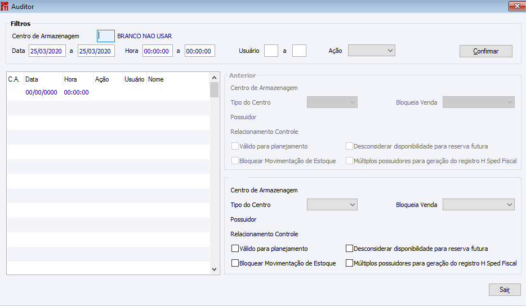The width and height of the screenshot is (526, 306).
Task: Toggle Bloquear Movimentação de Estoque in lower panel
Action: click(235, 263)
